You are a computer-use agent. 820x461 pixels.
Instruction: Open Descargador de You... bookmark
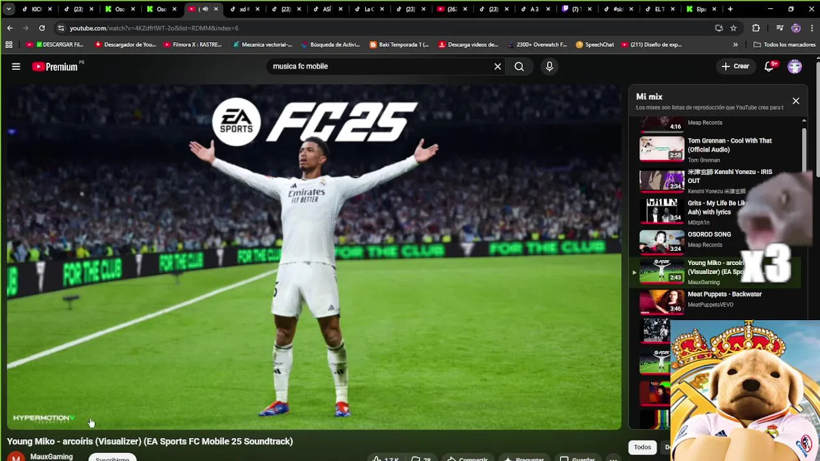(126, 45)
